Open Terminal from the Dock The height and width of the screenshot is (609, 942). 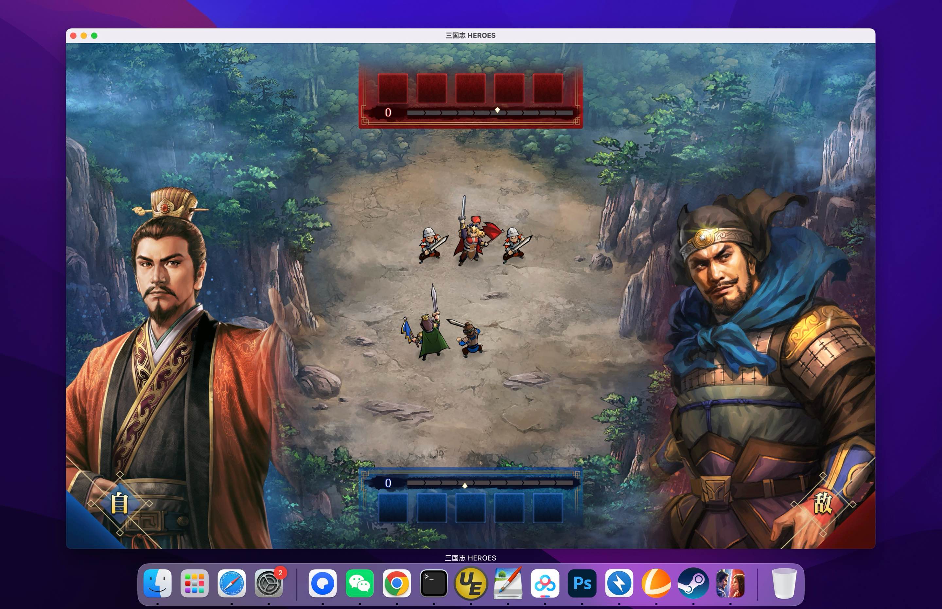tap(434, 583)
